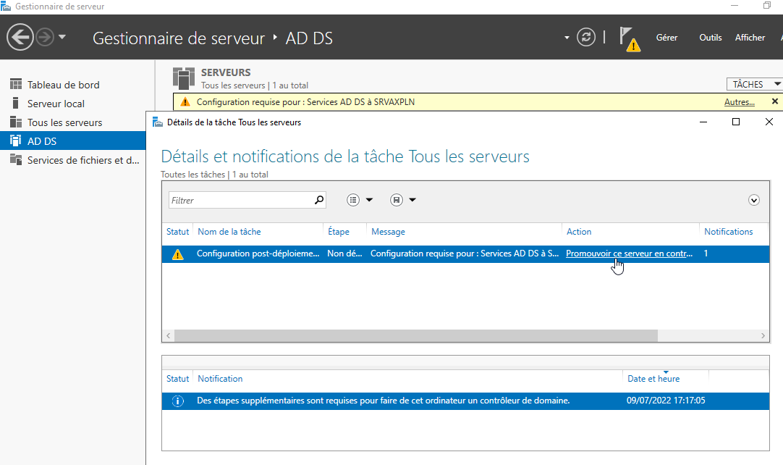Select Tableau de bord in sidebar
The height and width of the screenshot is (465, 783).
[64, 85]
